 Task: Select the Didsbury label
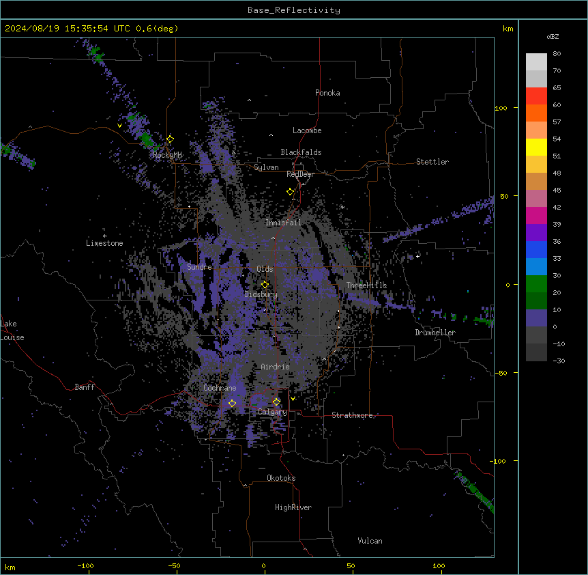pos(261,294)
